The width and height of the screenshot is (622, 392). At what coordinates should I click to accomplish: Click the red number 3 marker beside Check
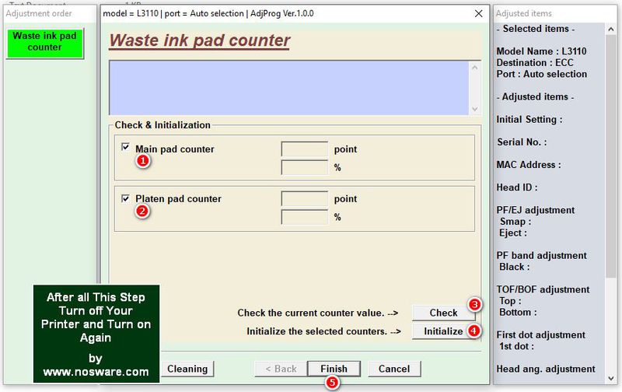pos(474,305)
